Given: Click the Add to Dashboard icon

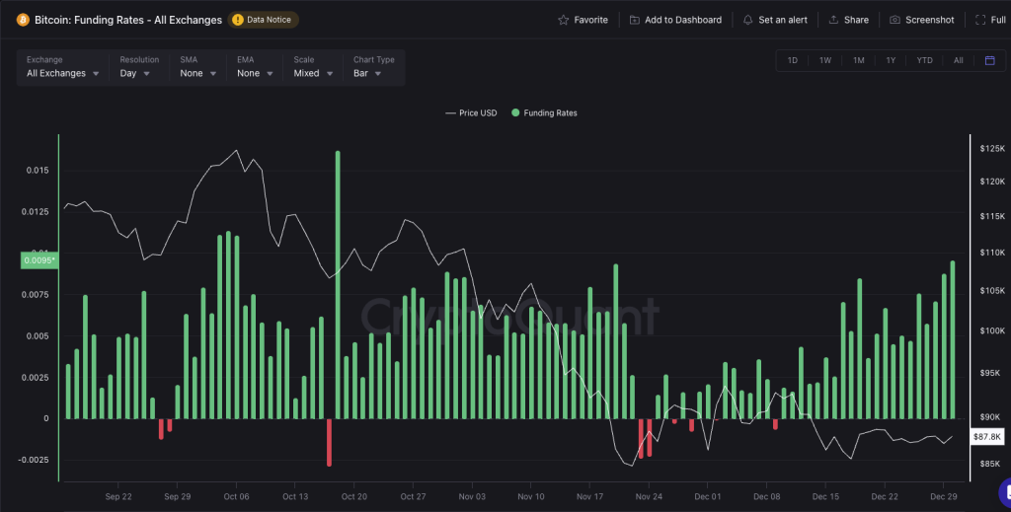Looking at the screenshot, I should click(x=635, y=20).
